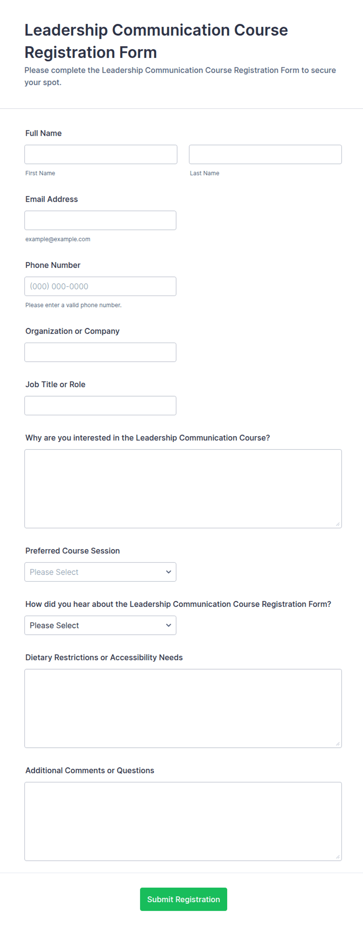Click resize handle of Additional Comments textarea
The height and width of the screenshot is (930, 363).
338,857
